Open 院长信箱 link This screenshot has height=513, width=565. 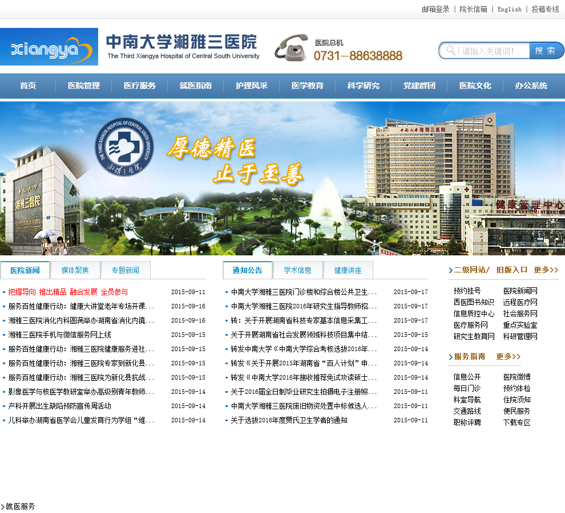pos(473,9)
